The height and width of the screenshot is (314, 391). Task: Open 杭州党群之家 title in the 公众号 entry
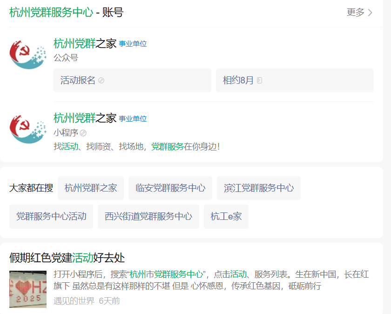click(85, 43)
